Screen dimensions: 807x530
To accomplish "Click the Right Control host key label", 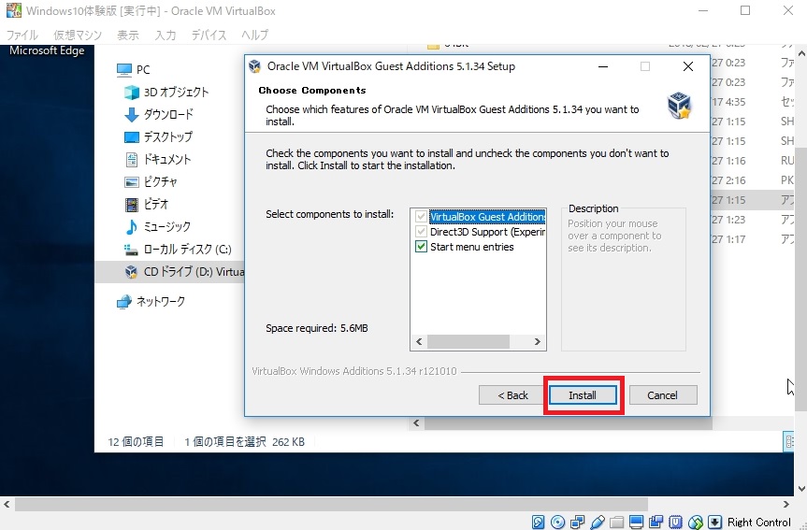I will pos(759,523).
